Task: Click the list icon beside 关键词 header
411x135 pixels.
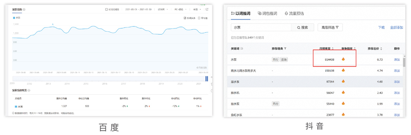Action: click(242, 49)
